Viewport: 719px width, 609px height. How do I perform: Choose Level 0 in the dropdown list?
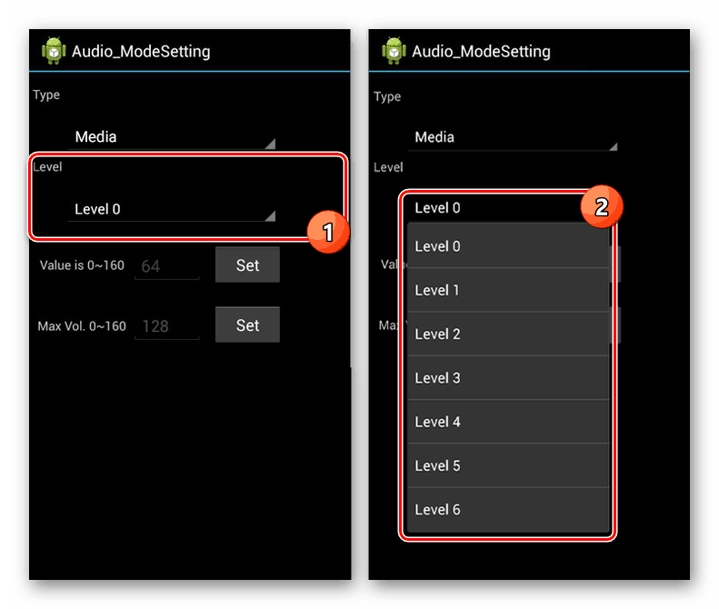pyautogui.click(x=508, y=246)
